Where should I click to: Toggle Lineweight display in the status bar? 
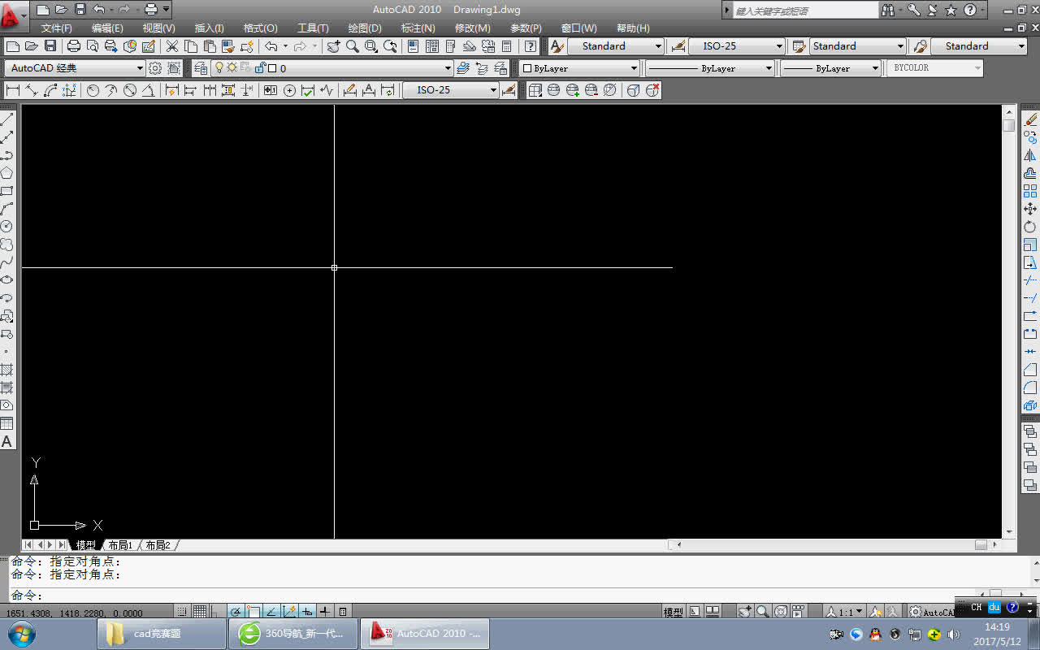[x=325, y=612]
